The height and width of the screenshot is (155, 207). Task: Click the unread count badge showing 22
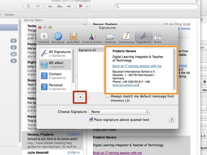tap(14, 54)
